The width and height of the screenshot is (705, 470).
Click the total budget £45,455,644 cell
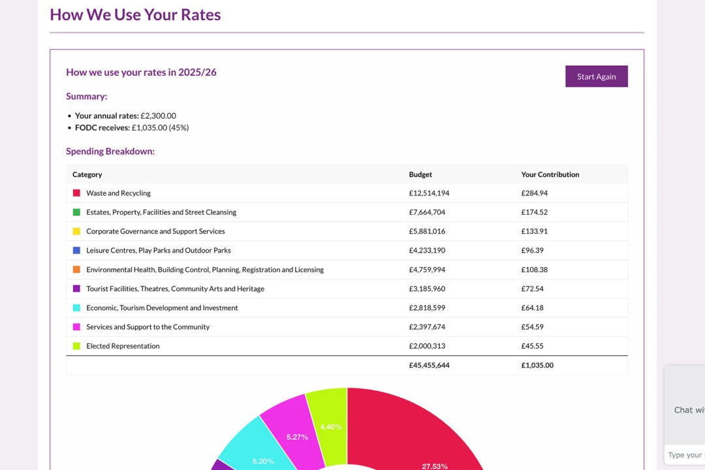point(429,366)
